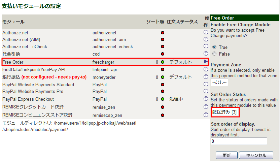The image size is (280, 162).
Task: Select PayPal Express Checkout module
Action: [x=28, y=99]
